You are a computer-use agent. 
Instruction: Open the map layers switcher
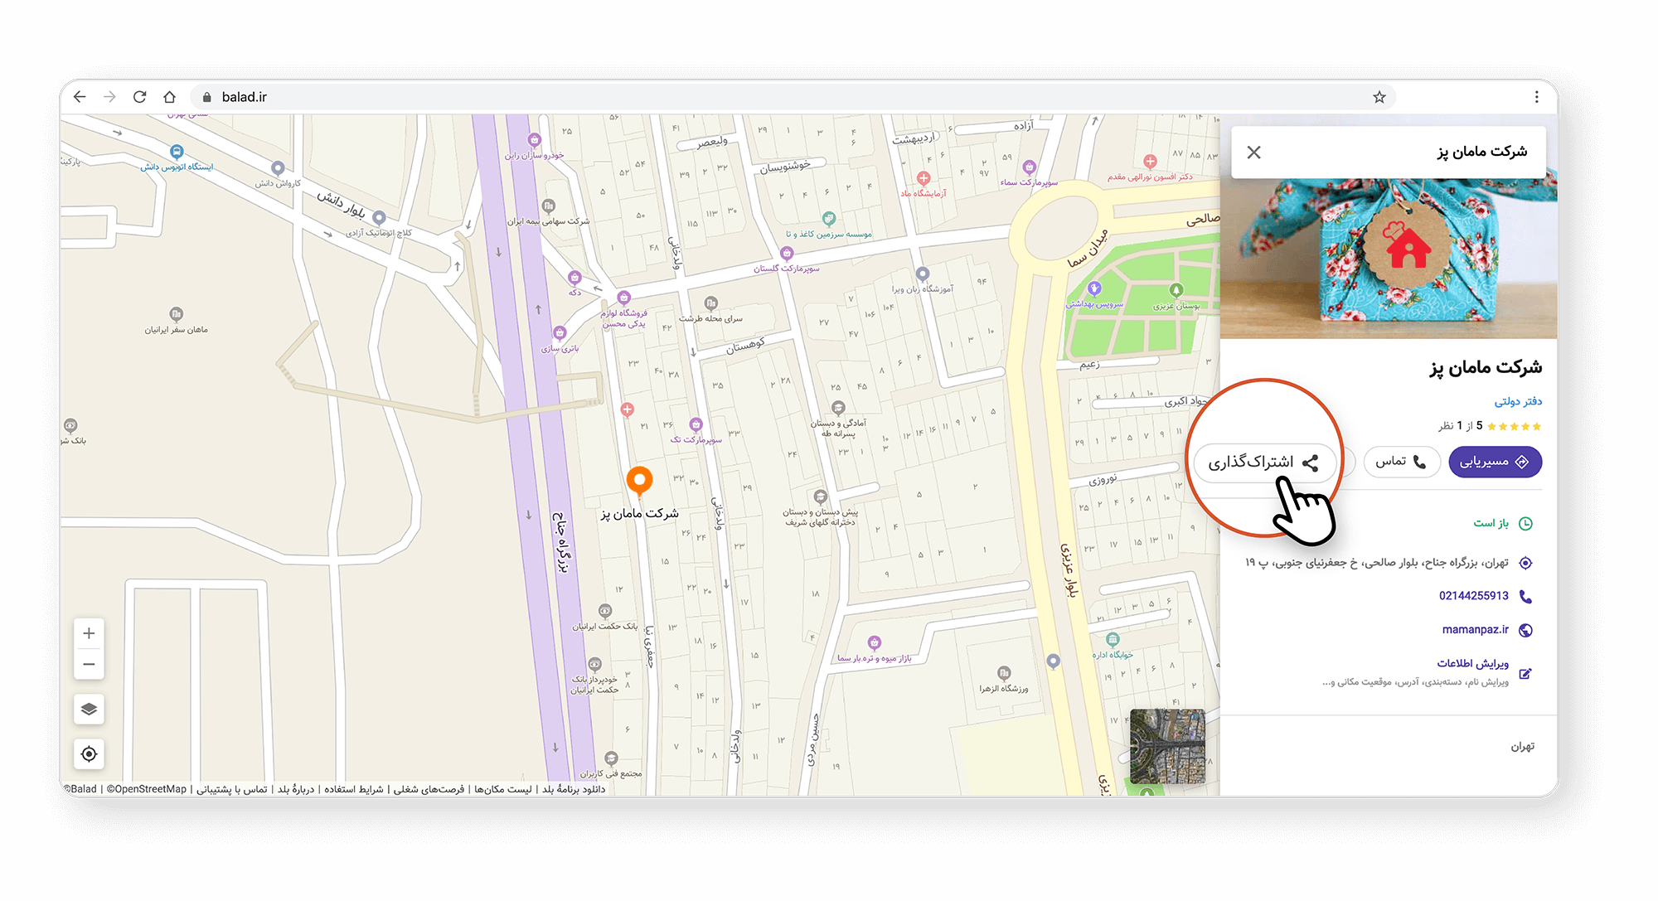89,710
